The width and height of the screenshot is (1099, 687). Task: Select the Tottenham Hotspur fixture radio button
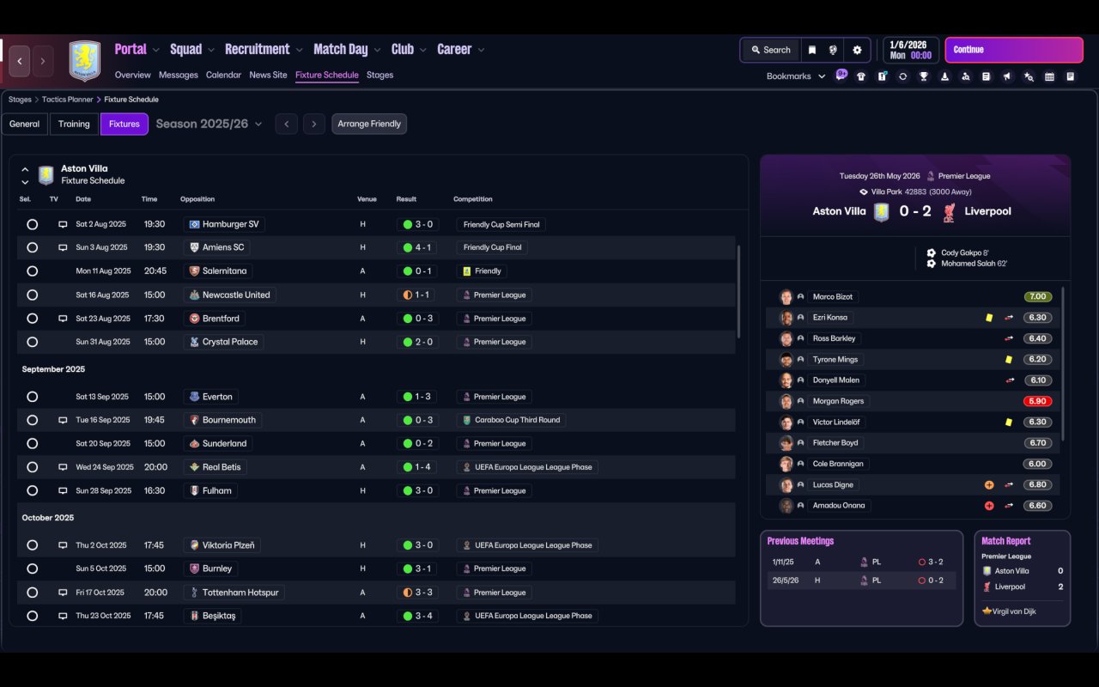tap(32, 593)
